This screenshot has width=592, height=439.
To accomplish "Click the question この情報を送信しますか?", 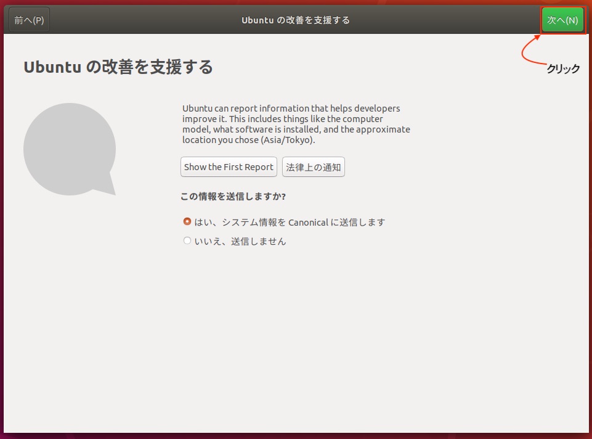I will coord(233,197).
